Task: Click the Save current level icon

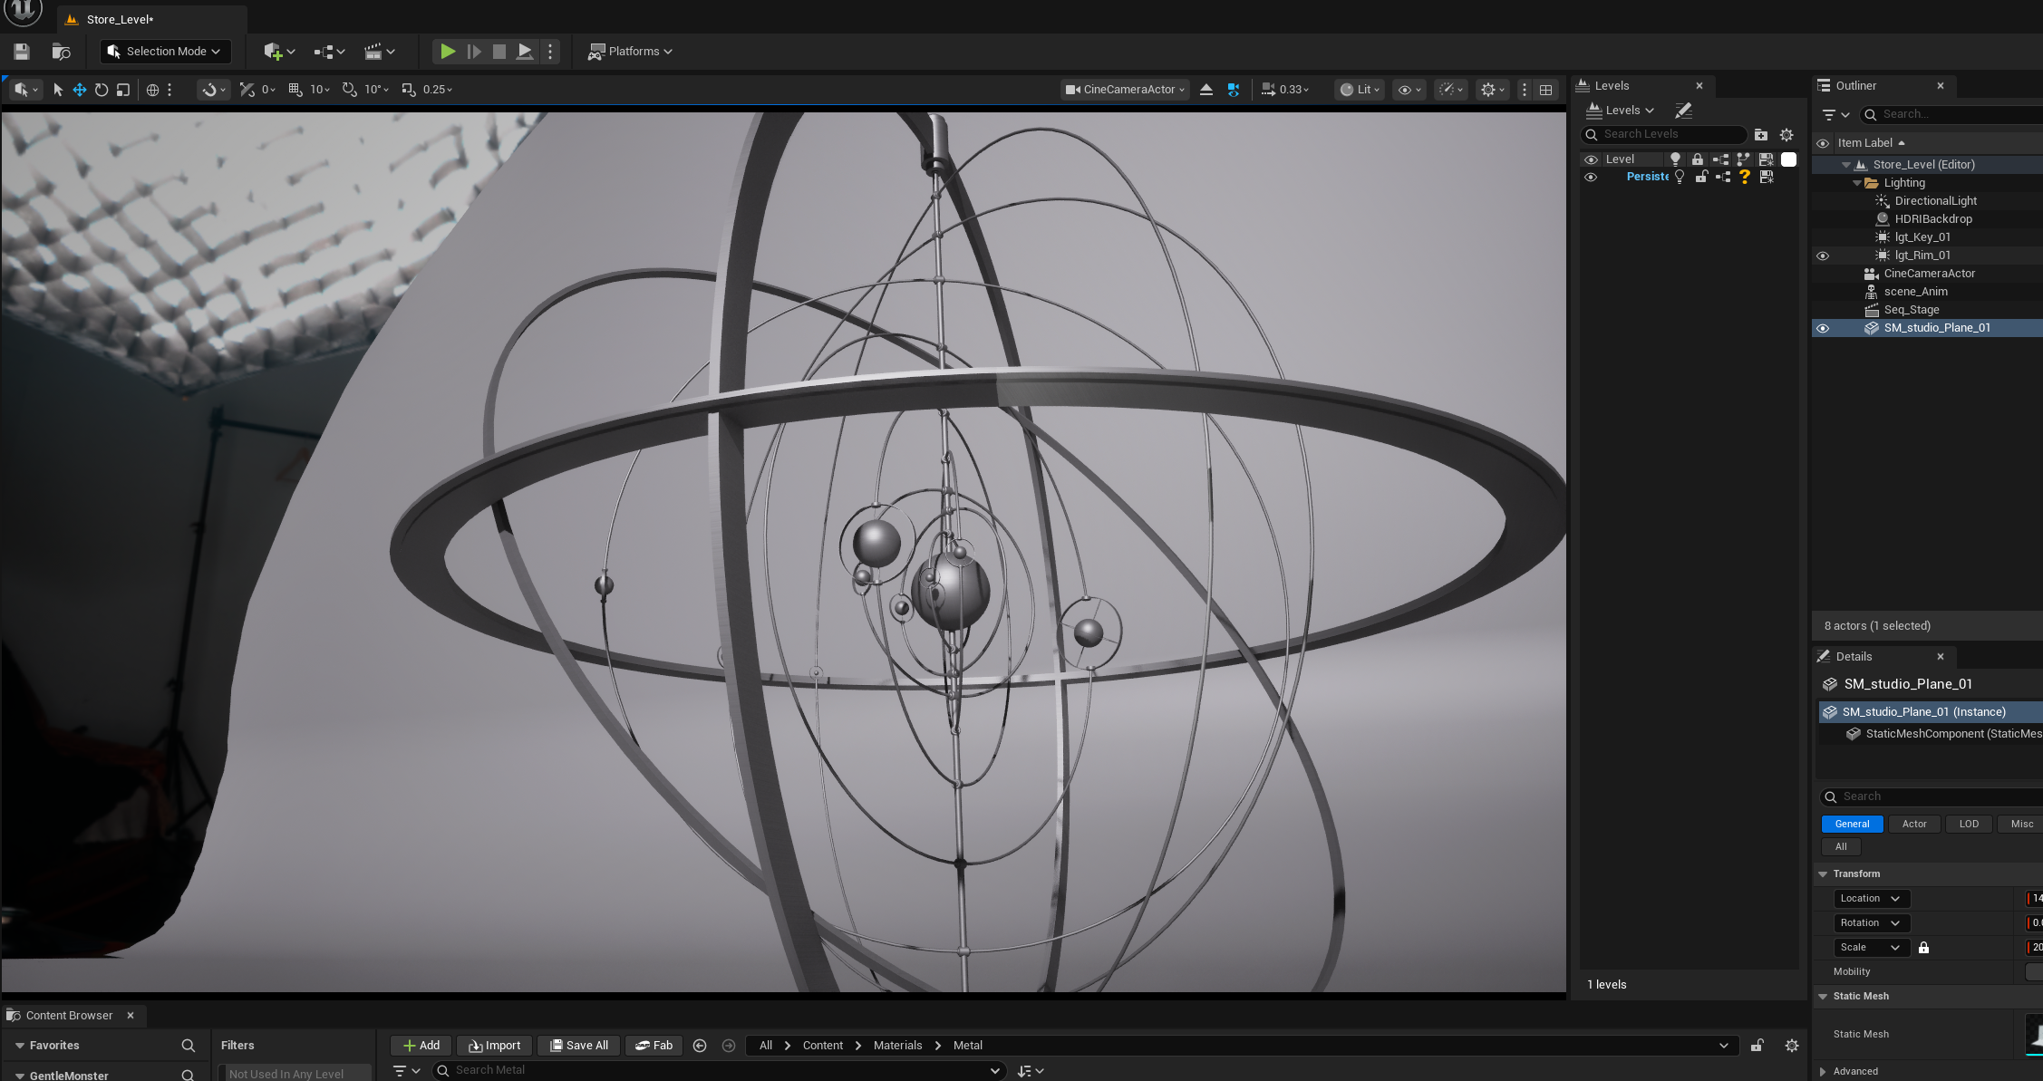Action: point(22,52)
